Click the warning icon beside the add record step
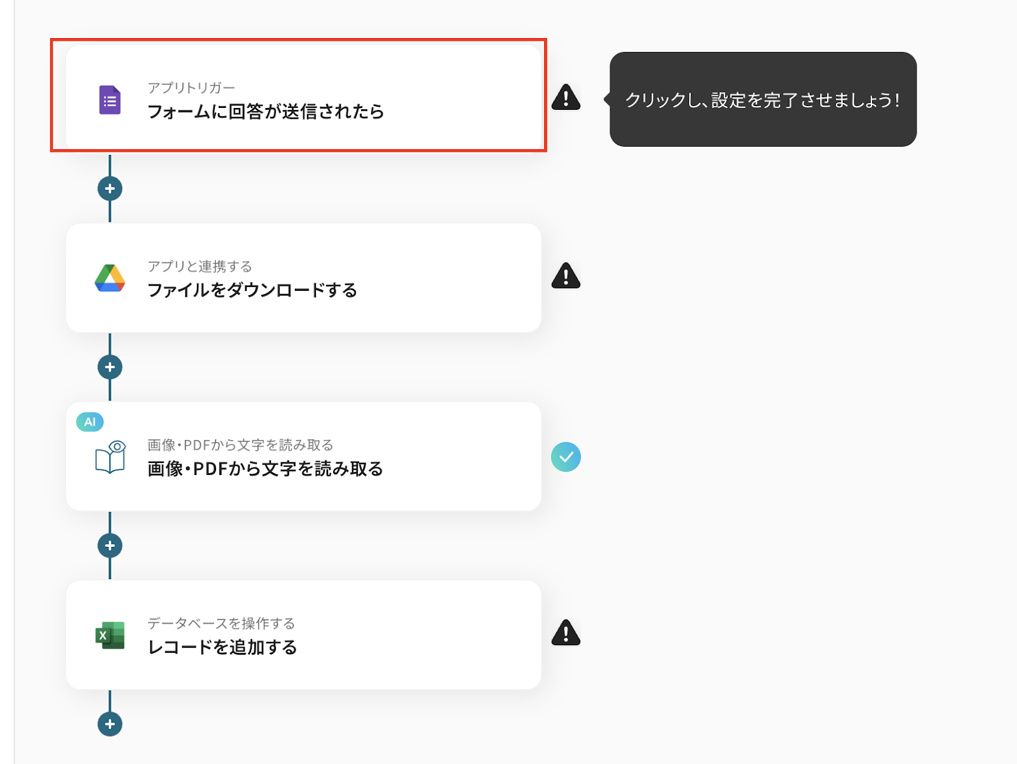 [x=566, y=633]
